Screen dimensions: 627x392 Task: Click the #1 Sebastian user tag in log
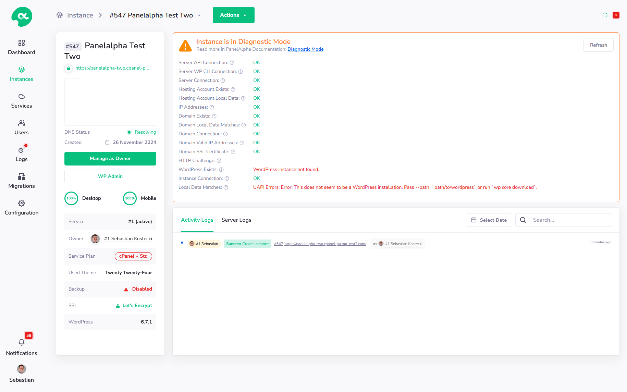(x=204, y=244)
